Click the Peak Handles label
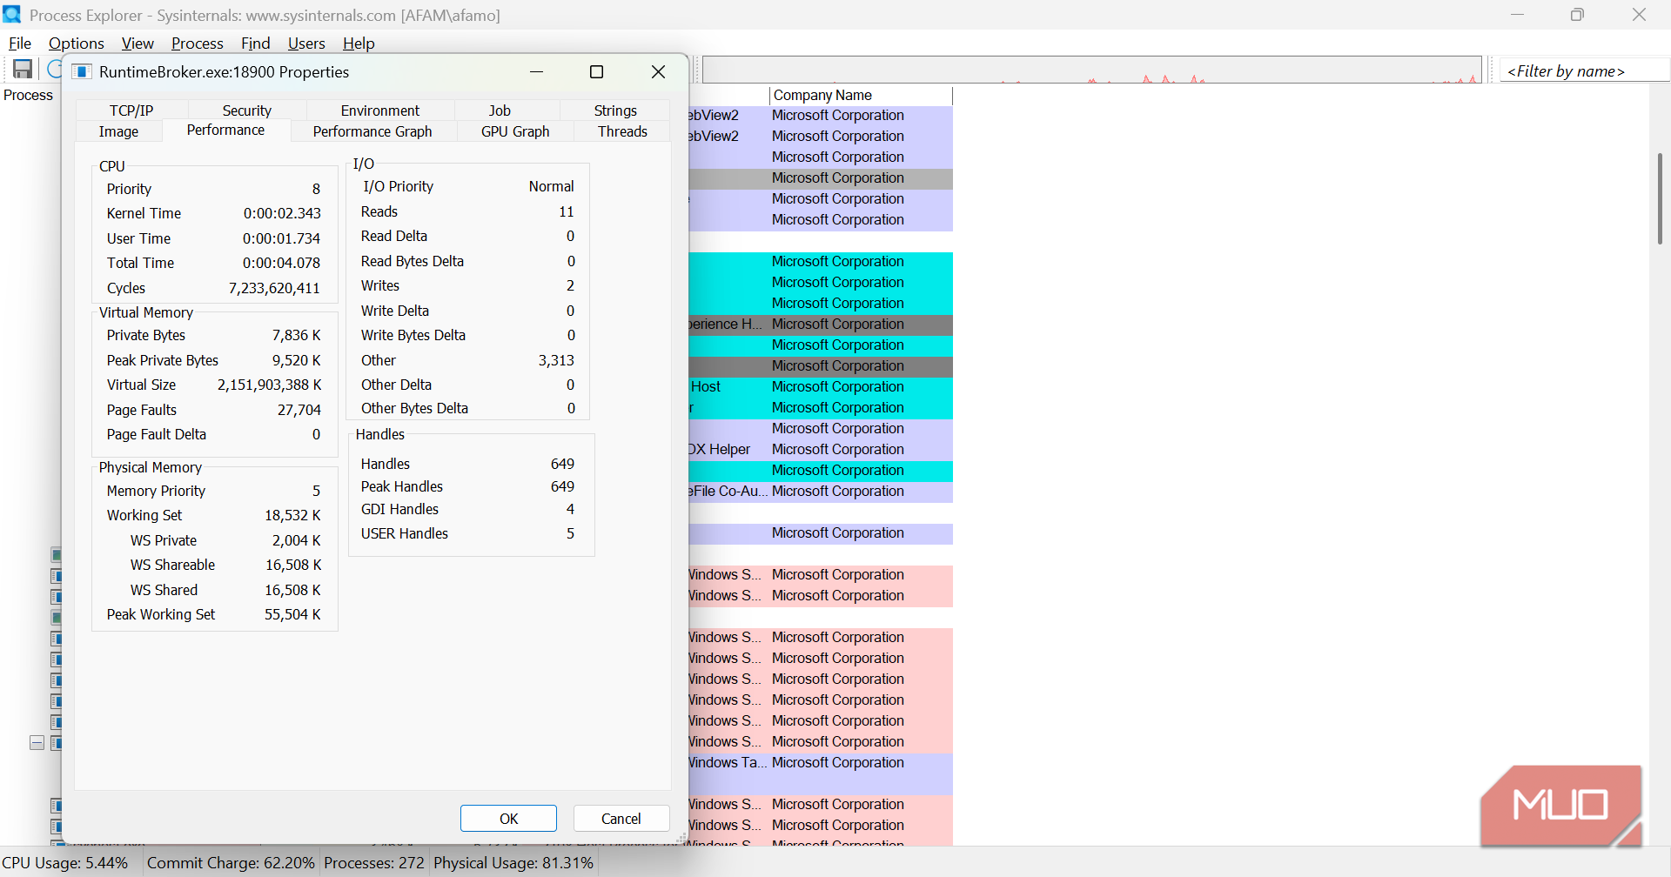The height and width of the screenshot is (877, 1671). pyautogui.click(x=402, y=486)
